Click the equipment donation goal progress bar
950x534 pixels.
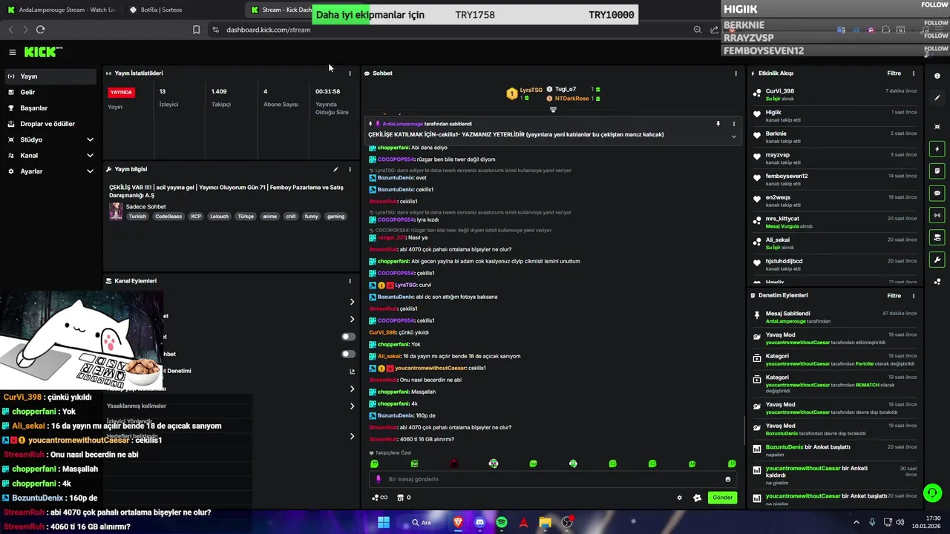tap(475, 15)
